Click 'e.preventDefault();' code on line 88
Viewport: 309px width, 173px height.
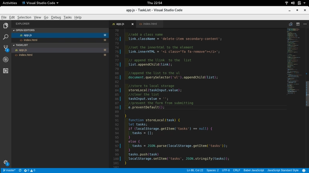(x=146, y=107)
